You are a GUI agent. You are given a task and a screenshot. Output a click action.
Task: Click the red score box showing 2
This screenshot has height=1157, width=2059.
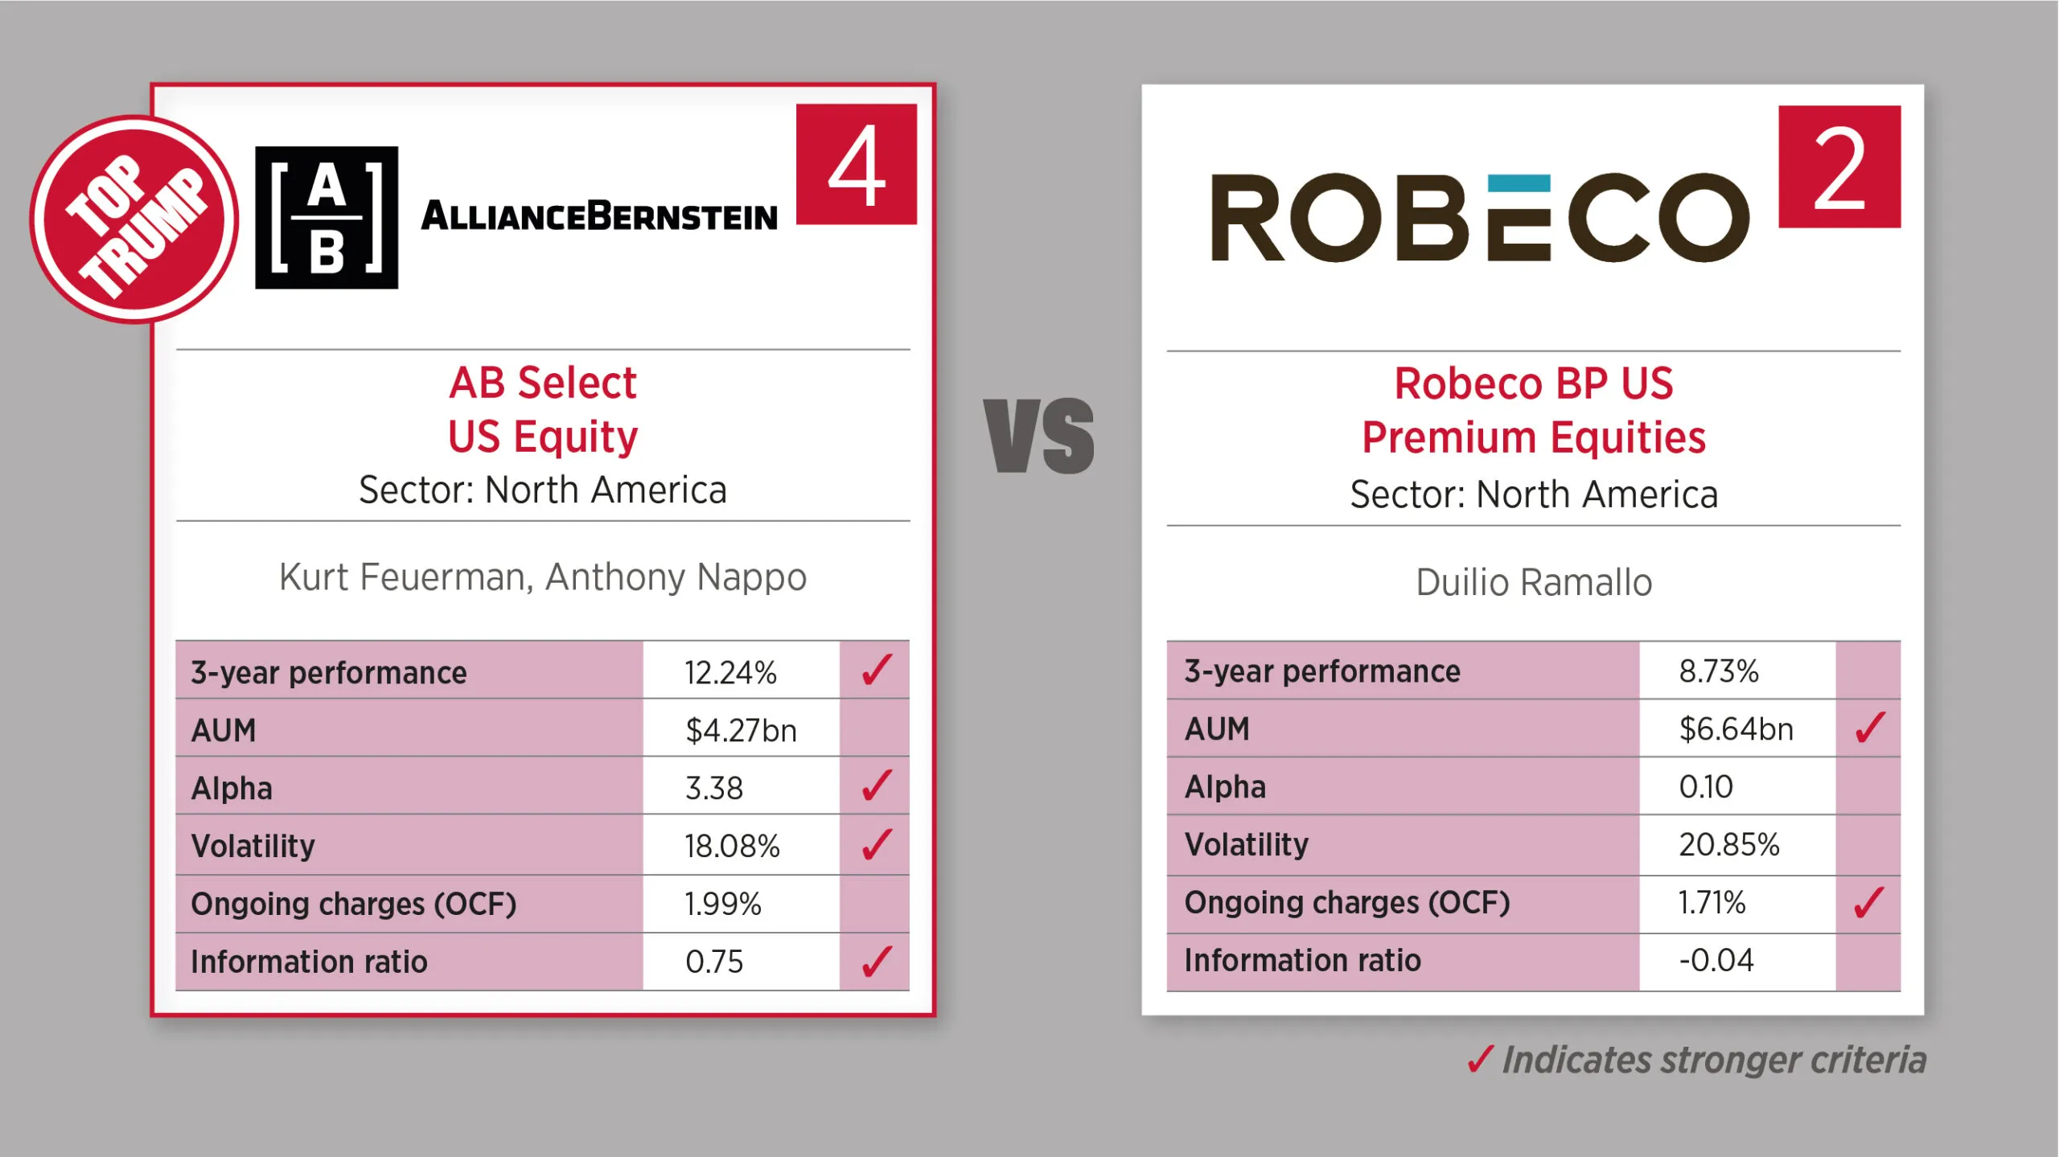pyautogui.click(x=1839, y=166)
